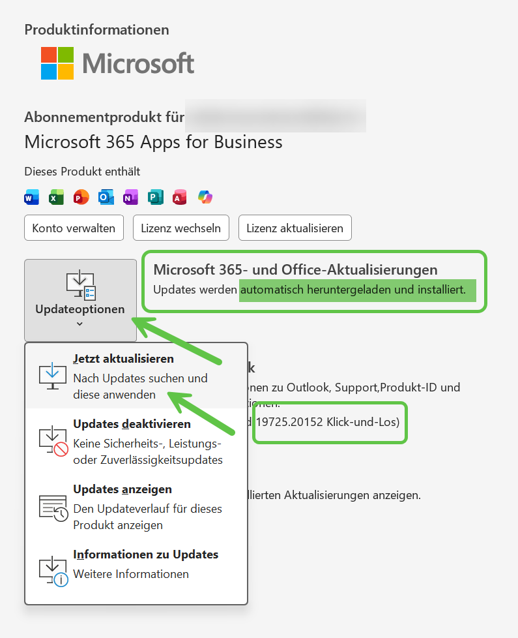
Task: Click Microsoft 365- und Office-Aktualisierungen heading
Action: pos(295,269)
